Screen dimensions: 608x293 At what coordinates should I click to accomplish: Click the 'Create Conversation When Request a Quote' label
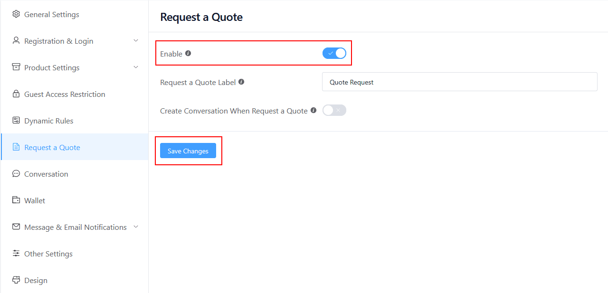point(234,111)
